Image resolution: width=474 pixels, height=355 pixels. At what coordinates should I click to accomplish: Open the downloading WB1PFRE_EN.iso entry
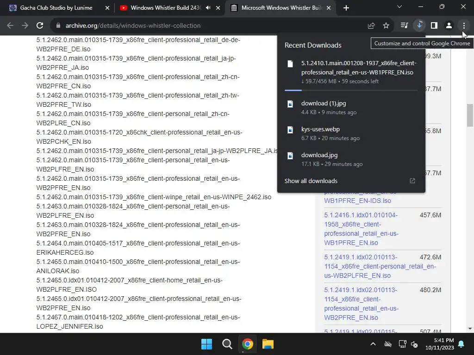pos(351,72)
